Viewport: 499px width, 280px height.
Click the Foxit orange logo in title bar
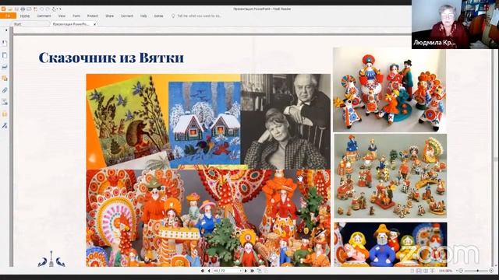tap(3, 9)
